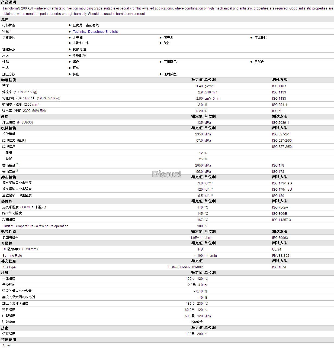Select surface resistivity value 1.0E+11
334x348 pixels.
[x=197, y=238]
